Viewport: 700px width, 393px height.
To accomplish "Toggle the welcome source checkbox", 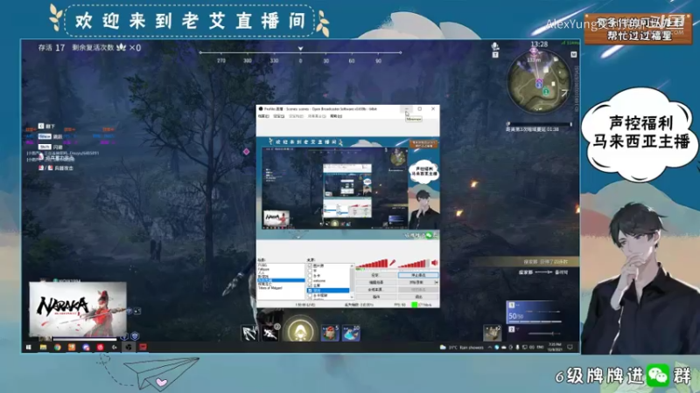I will tap(310, 280).
